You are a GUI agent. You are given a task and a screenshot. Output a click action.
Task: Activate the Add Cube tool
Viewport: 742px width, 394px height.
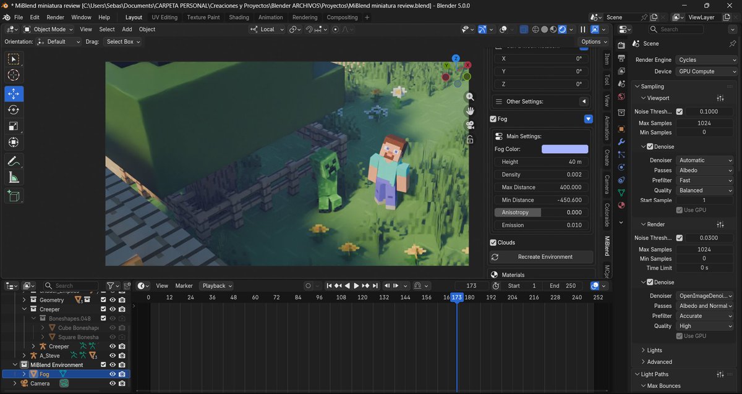(14, 196)
